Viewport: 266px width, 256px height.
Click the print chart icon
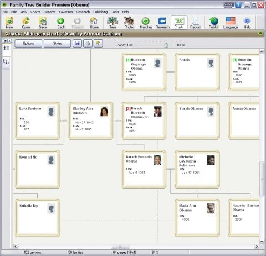coord(88,44)
